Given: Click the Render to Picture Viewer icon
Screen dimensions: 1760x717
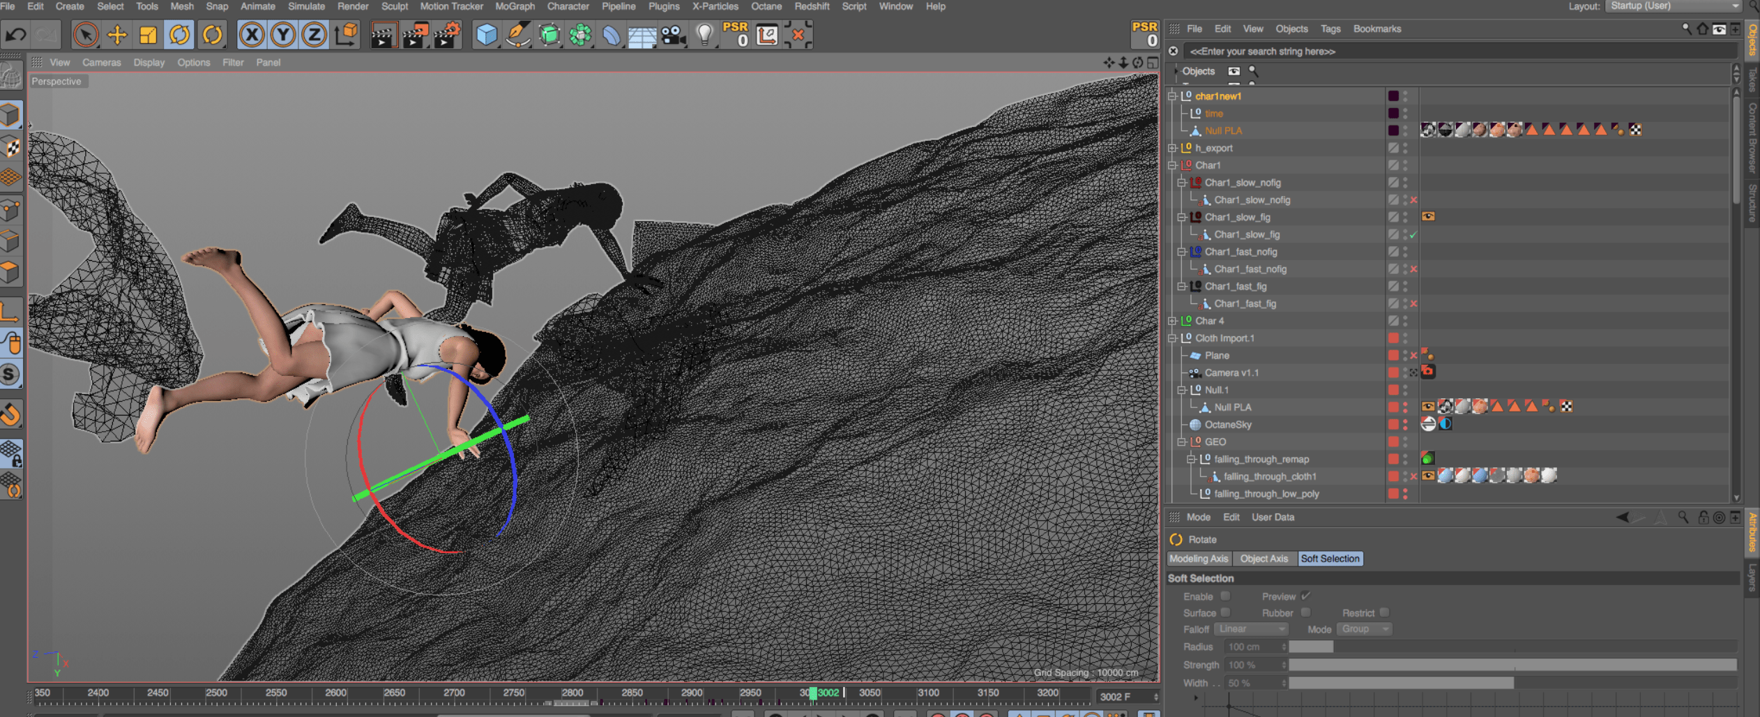Looking at the screenshot, I should (415, 35).
